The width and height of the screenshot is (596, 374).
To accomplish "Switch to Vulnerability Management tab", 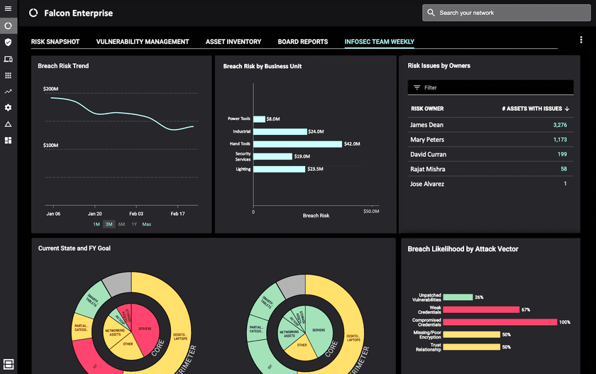I will tap(143, 42).
